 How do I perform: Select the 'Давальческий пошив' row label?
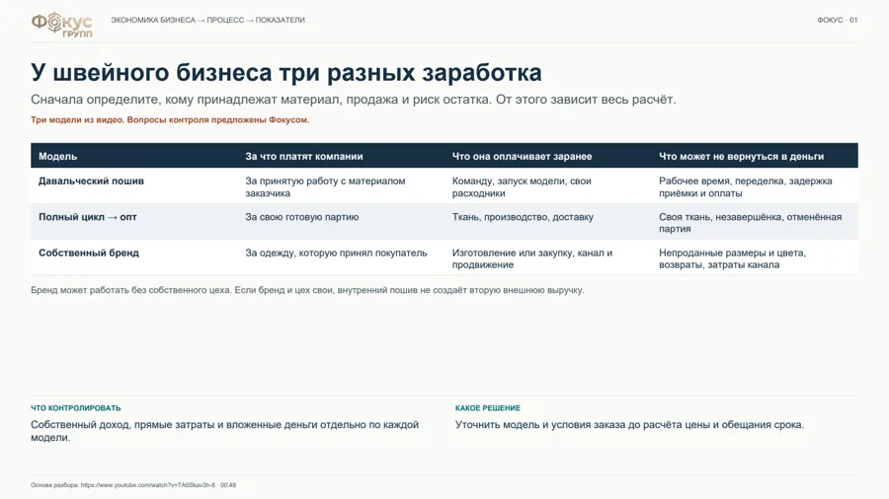click(x=91, y=181)
